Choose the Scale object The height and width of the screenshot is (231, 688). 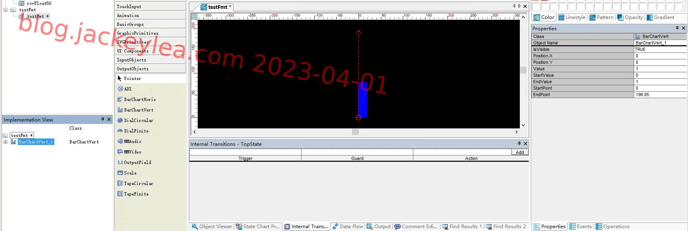[127, 173]
